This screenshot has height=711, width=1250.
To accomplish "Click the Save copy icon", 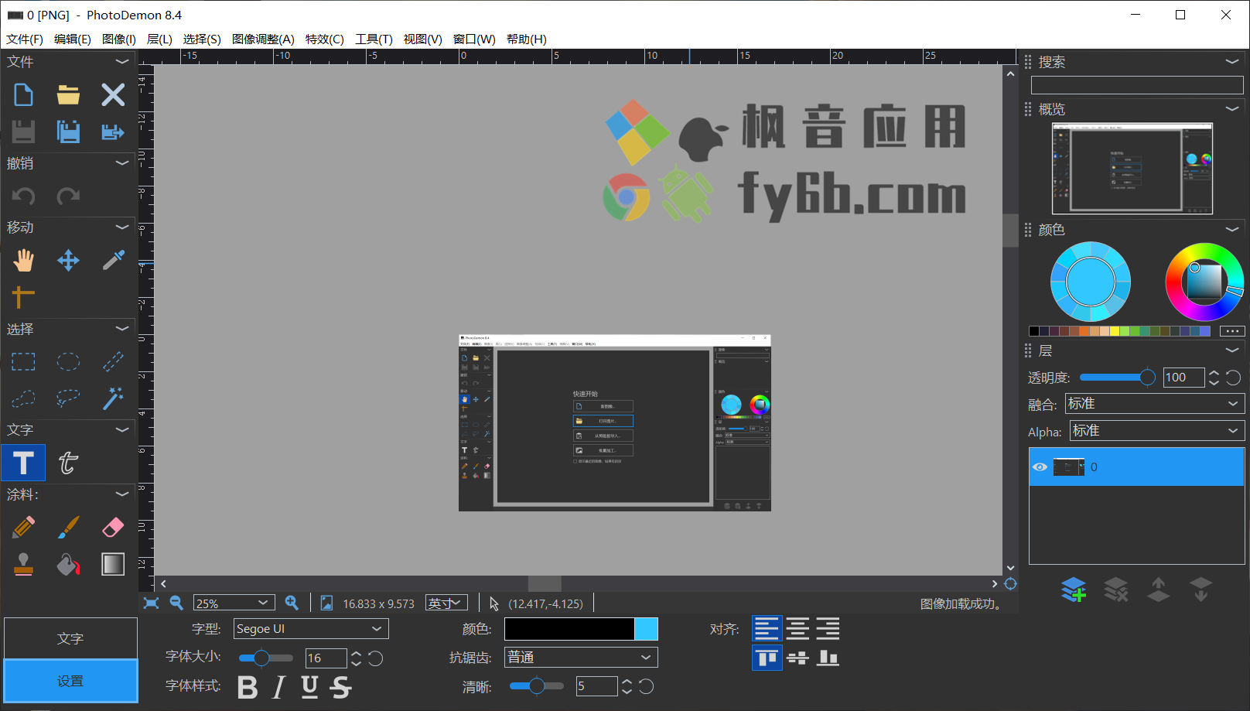I will pos(68,132).
